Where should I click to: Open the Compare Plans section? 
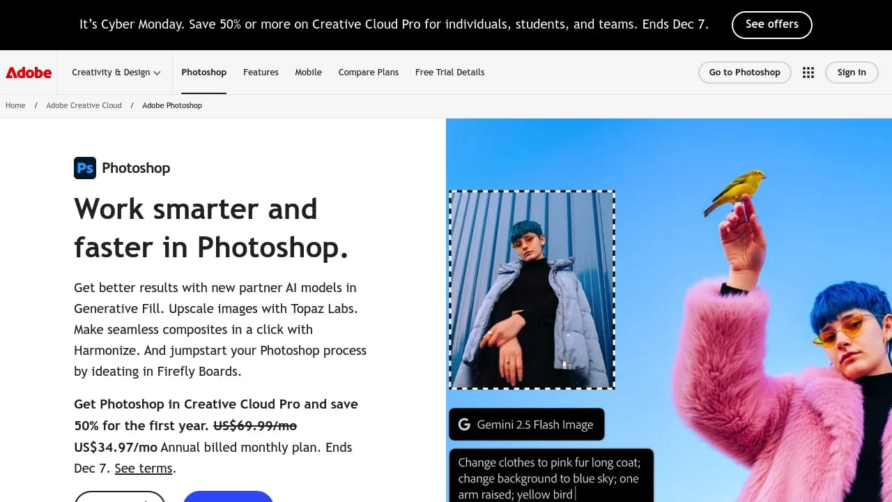(368, 72)
